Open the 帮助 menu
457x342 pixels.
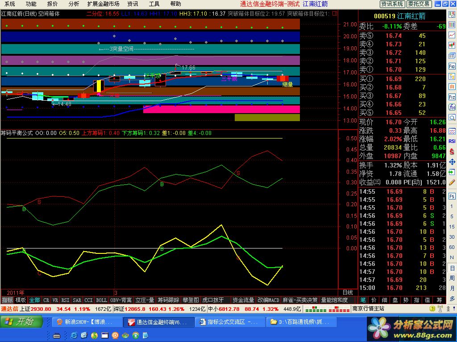click(176, 4)
